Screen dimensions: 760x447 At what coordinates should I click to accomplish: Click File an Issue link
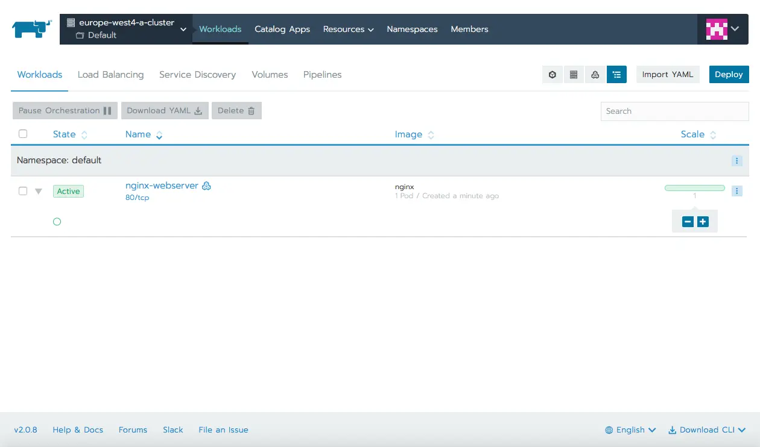(223, 430)
